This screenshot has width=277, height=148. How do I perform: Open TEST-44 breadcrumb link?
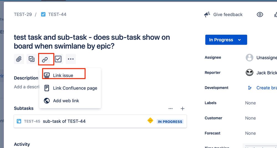(x=57, y=14)
